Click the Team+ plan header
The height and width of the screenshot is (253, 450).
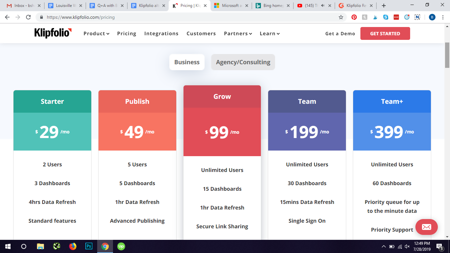point(392,101)
